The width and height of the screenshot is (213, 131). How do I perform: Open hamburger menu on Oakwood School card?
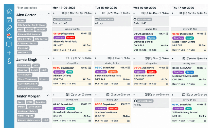pos(167,50)
